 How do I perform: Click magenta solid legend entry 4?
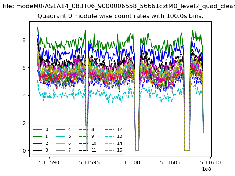point(64,129)
